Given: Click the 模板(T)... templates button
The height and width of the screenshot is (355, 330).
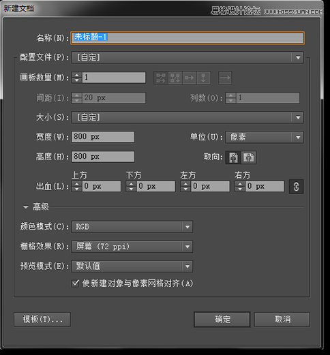Looking at the screenshot, I should click(42, 320).
